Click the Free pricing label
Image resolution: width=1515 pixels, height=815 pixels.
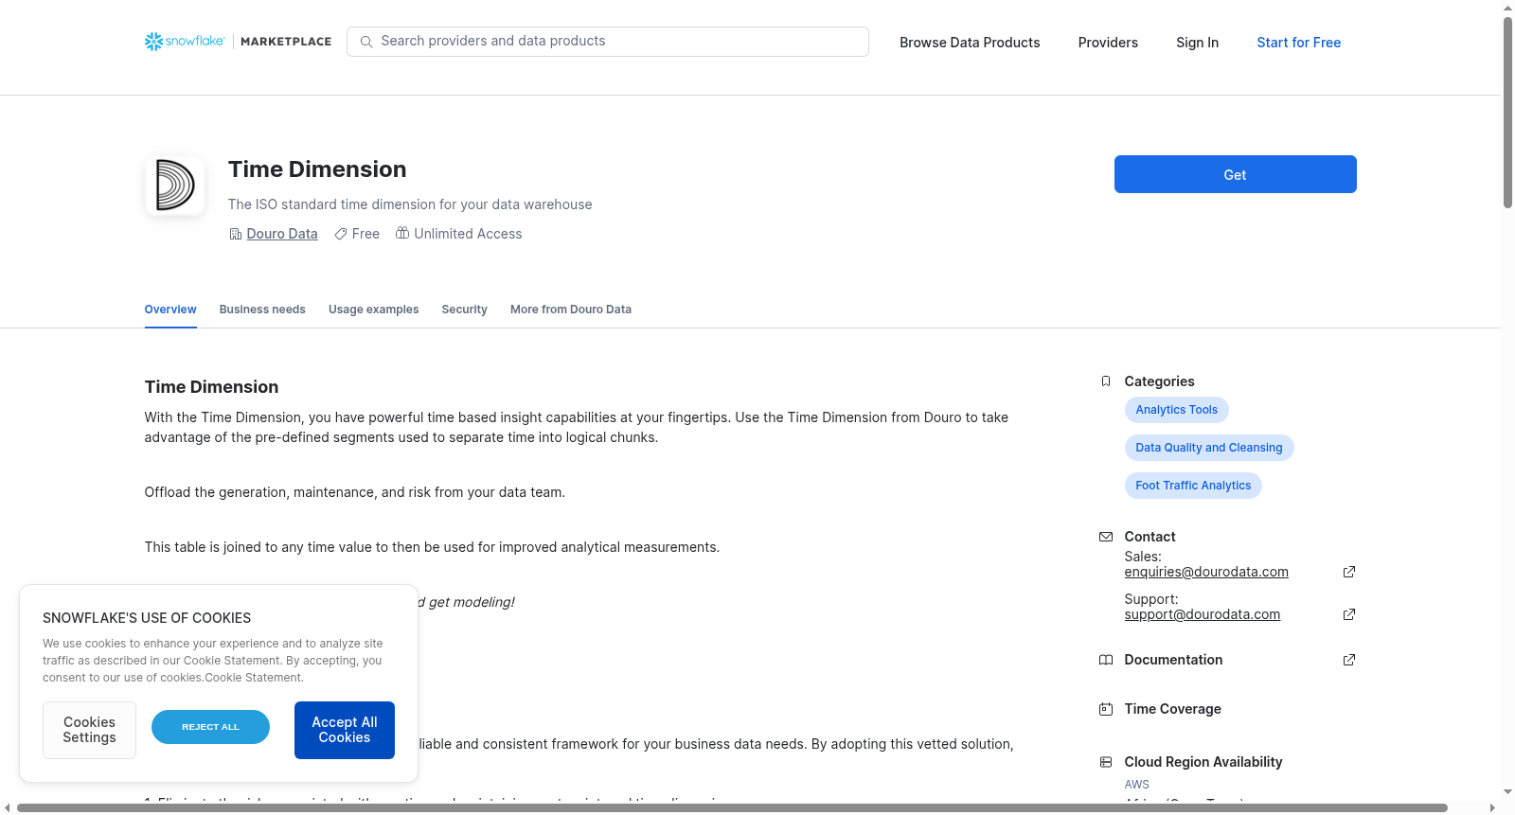click(365, 234)
